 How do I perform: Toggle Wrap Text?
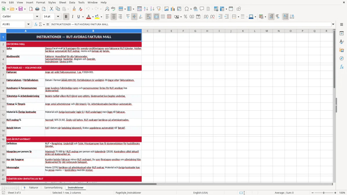tap(148, 17)
